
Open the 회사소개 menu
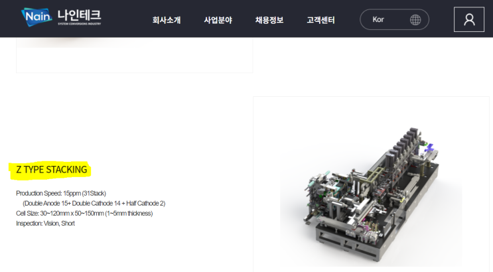(x=167, y=20)
